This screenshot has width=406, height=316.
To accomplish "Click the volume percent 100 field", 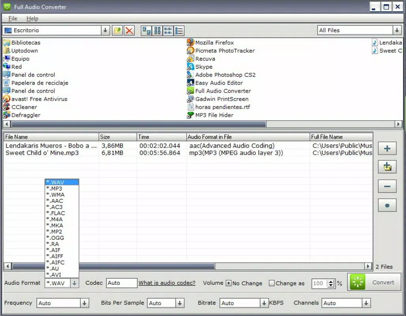I will 319,283.
